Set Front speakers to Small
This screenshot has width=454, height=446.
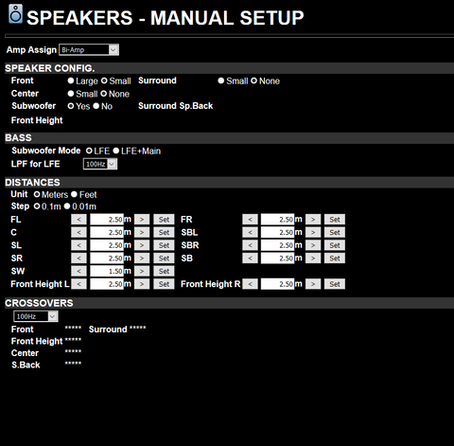point(104,80)
